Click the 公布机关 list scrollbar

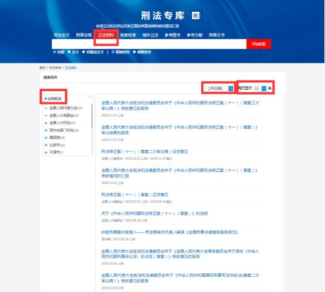tap(92, 116)
